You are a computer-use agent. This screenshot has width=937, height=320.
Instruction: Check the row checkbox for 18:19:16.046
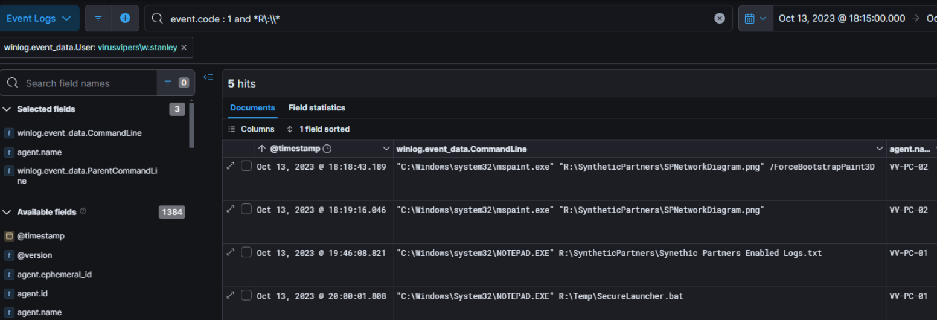(246, 209)
